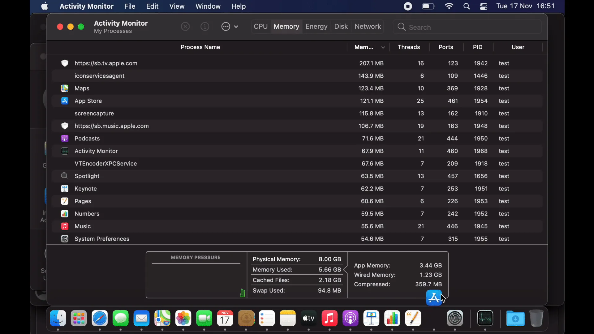Open the View menu
The height and width of the screenshot is (334, 594).
coord(177,6)
